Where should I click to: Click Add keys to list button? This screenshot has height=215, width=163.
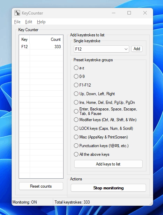tap(108, 164)
